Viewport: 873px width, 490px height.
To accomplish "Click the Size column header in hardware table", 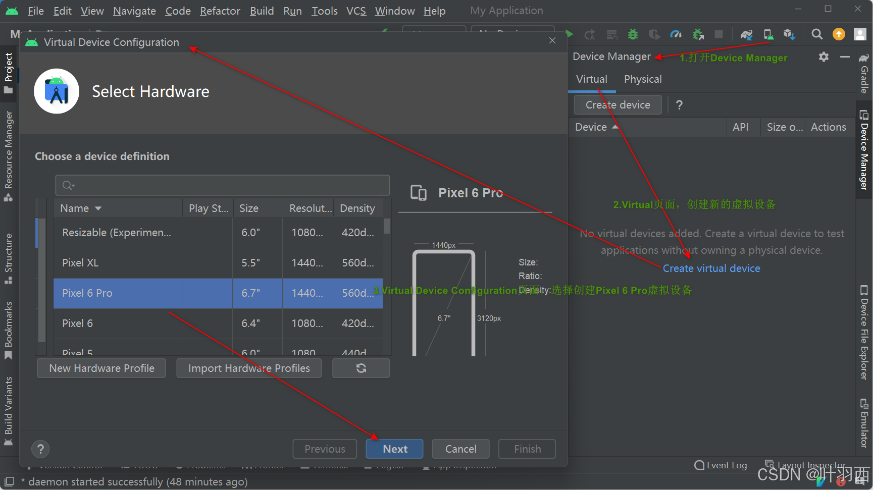I will tap(258, 208).
